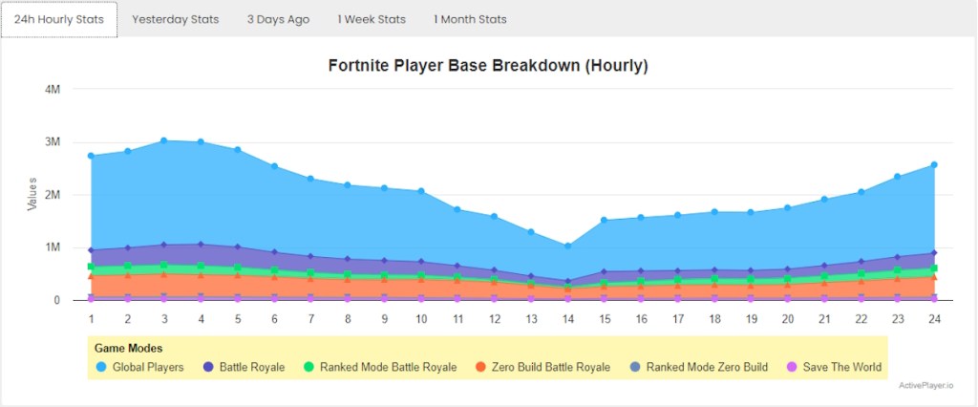Click Global Players data point at hour 20

(788, 207)
